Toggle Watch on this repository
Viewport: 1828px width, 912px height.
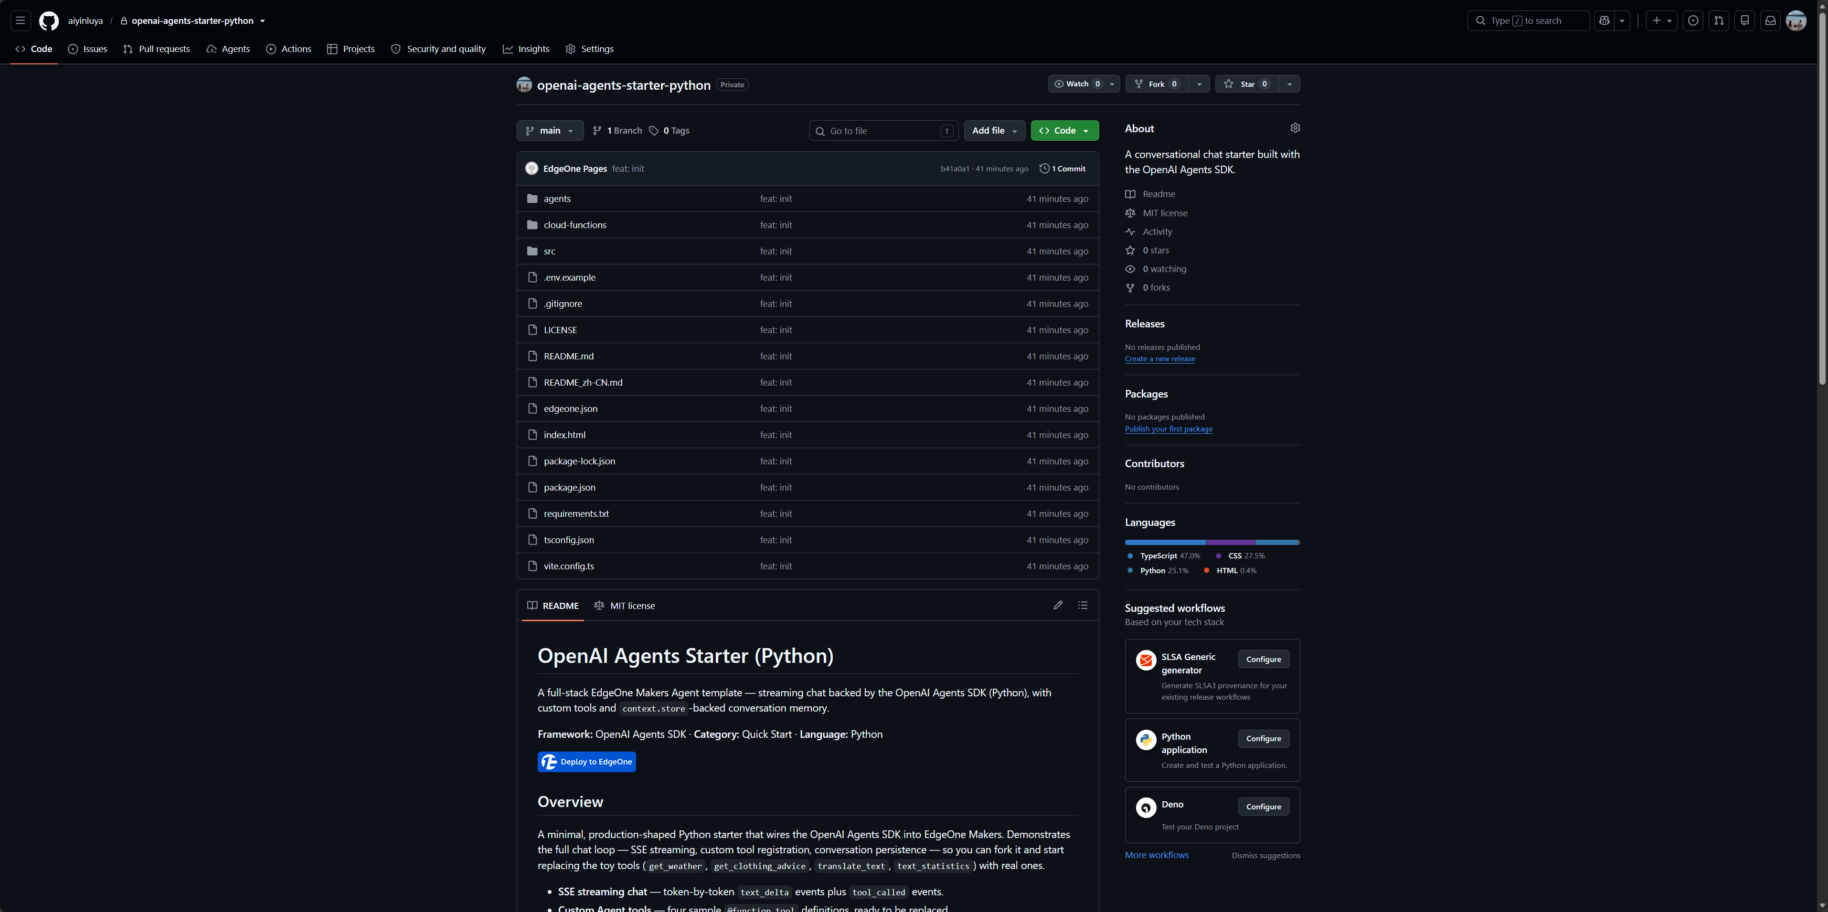[x=1076, y=84]
